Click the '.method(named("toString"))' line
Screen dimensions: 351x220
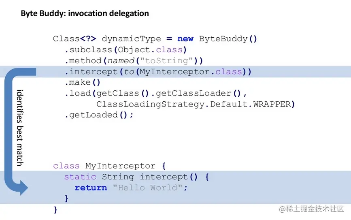[134, 61]
